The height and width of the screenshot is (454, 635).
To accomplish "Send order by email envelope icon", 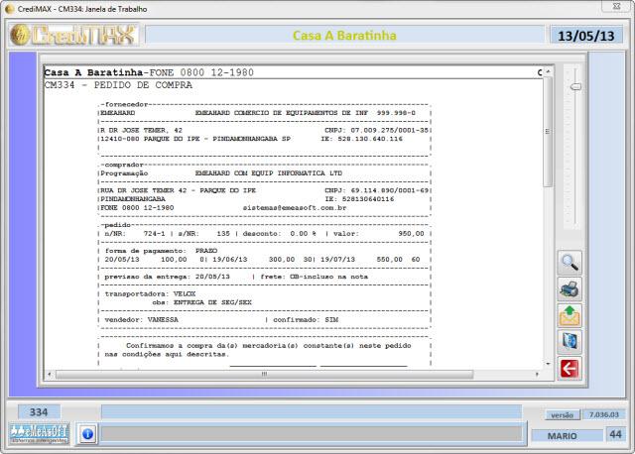I will click(x=570, y=316).
